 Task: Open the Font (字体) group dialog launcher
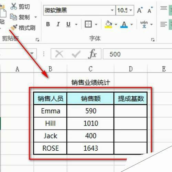click(153, 40)
